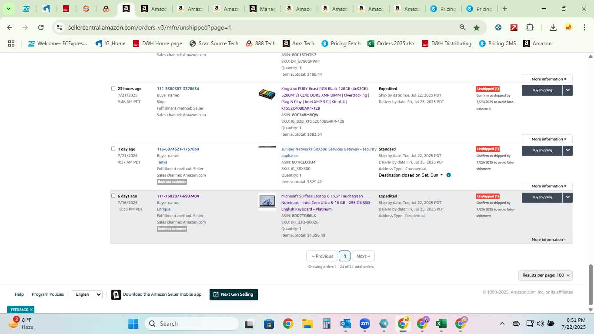Click the destination info icon
The height and width of the screenshot is (334, 594).
tap(448, 175)
